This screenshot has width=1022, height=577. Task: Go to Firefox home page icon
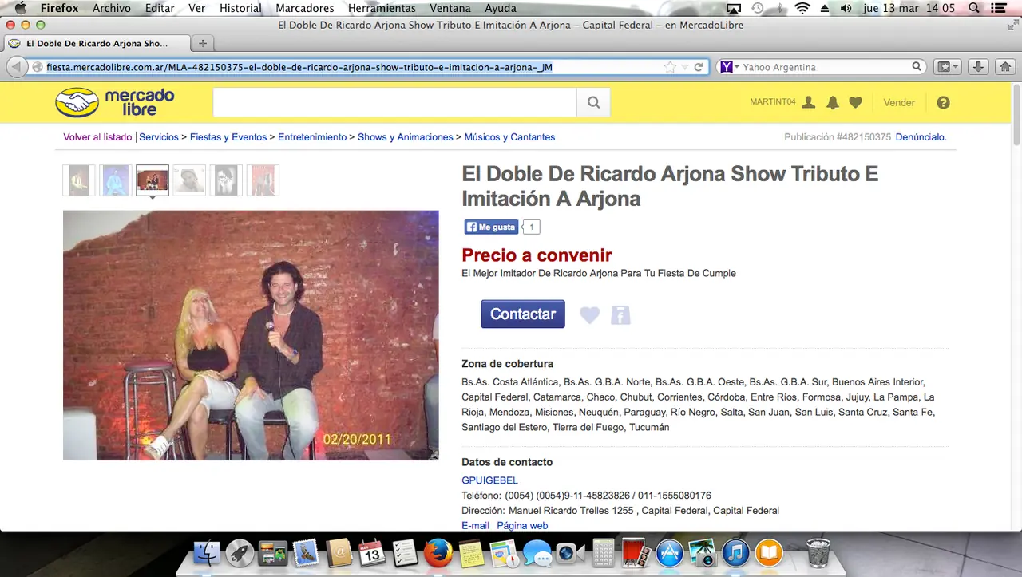pos(1006,67)
